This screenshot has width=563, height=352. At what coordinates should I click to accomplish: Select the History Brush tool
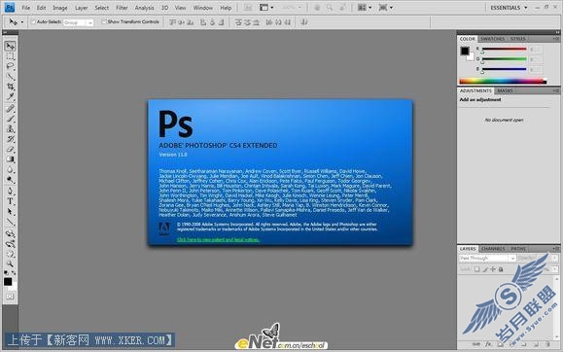[10, 139]
